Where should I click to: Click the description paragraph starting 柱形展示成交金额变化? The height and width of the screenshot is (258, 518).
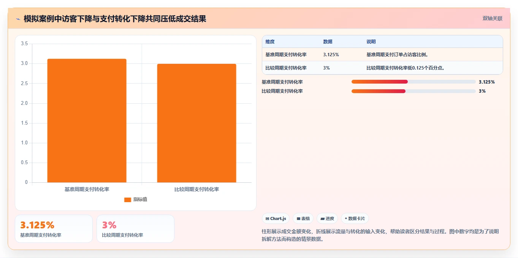(x=380, y=236)
